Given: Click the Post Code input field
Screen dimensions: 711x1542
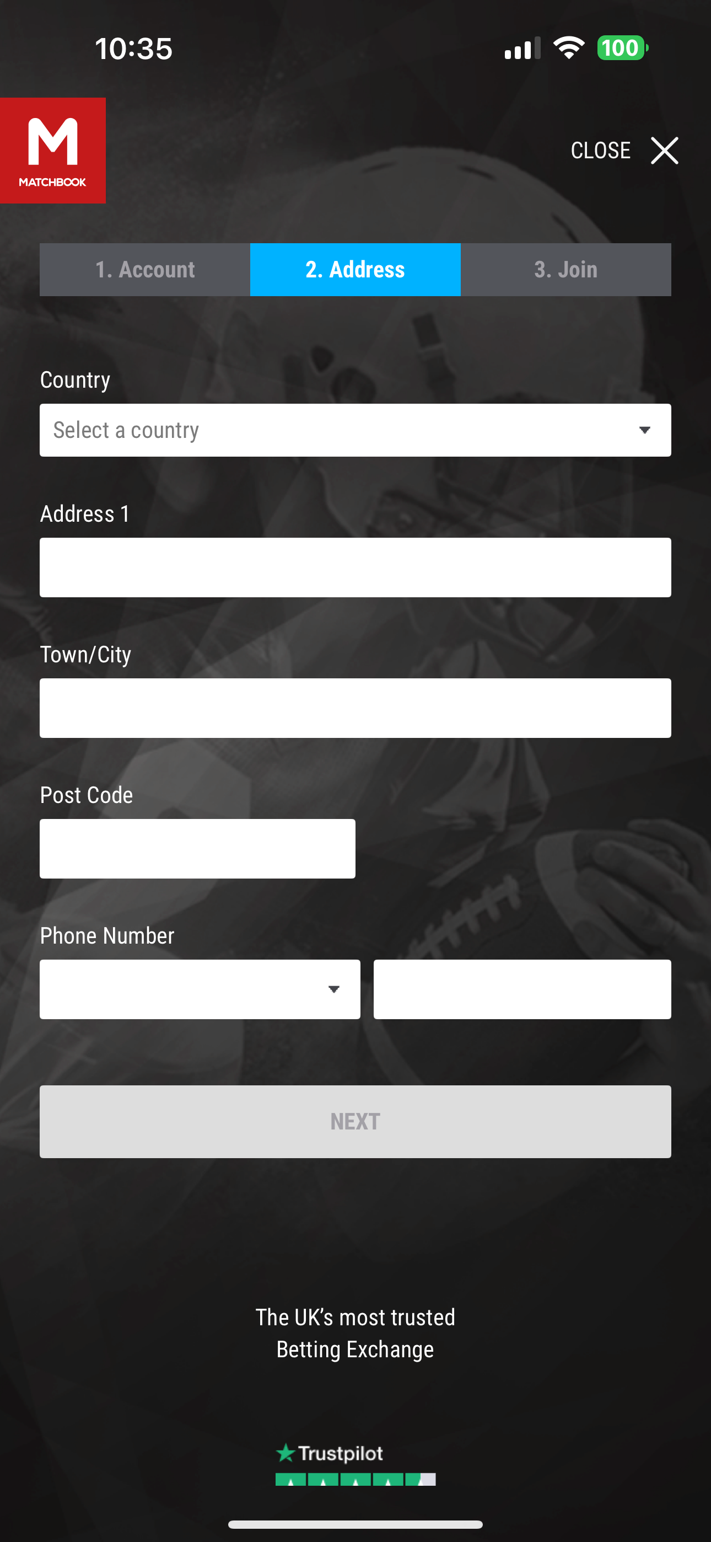Looking at the screenshot, I should tap(197, 848).
